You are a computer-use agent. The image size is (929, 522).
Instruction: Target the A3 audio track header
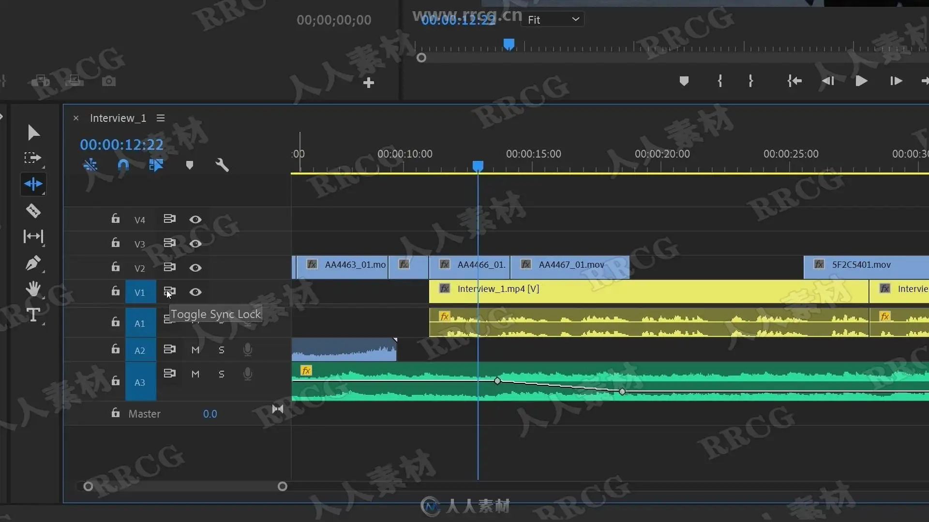[x=140, y=382]
